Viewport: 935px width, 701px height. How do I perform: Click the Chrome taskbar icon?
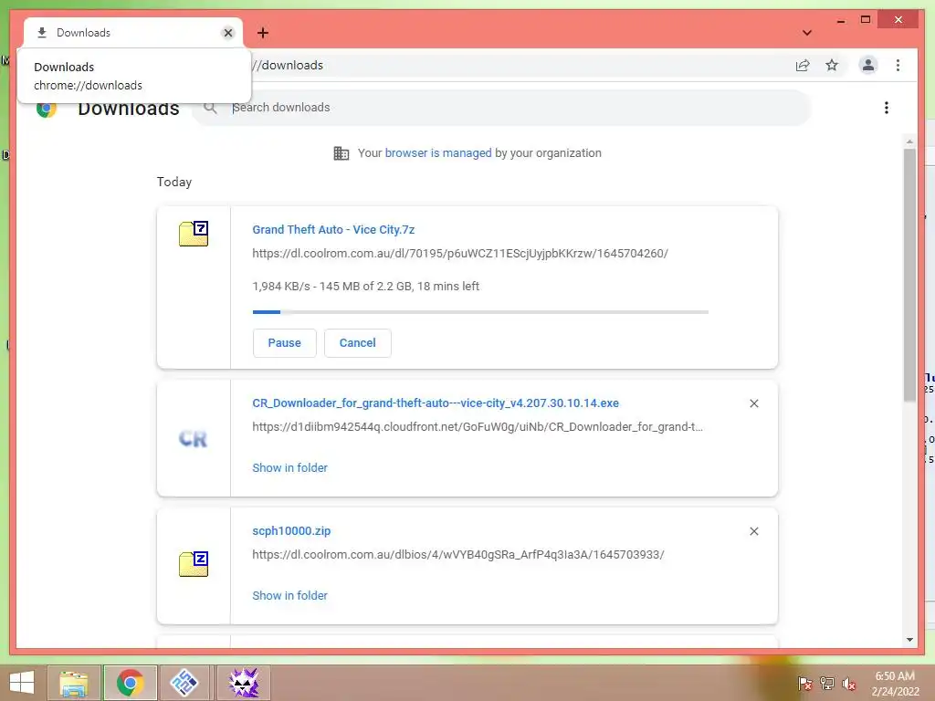point(130,683)
